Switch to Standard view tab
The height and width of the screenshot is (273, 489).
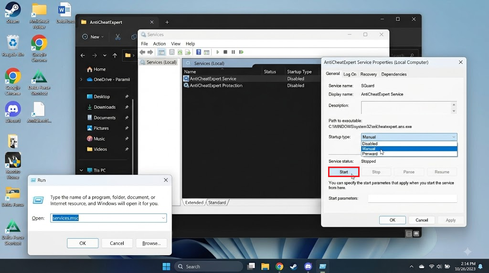(217, 202)
